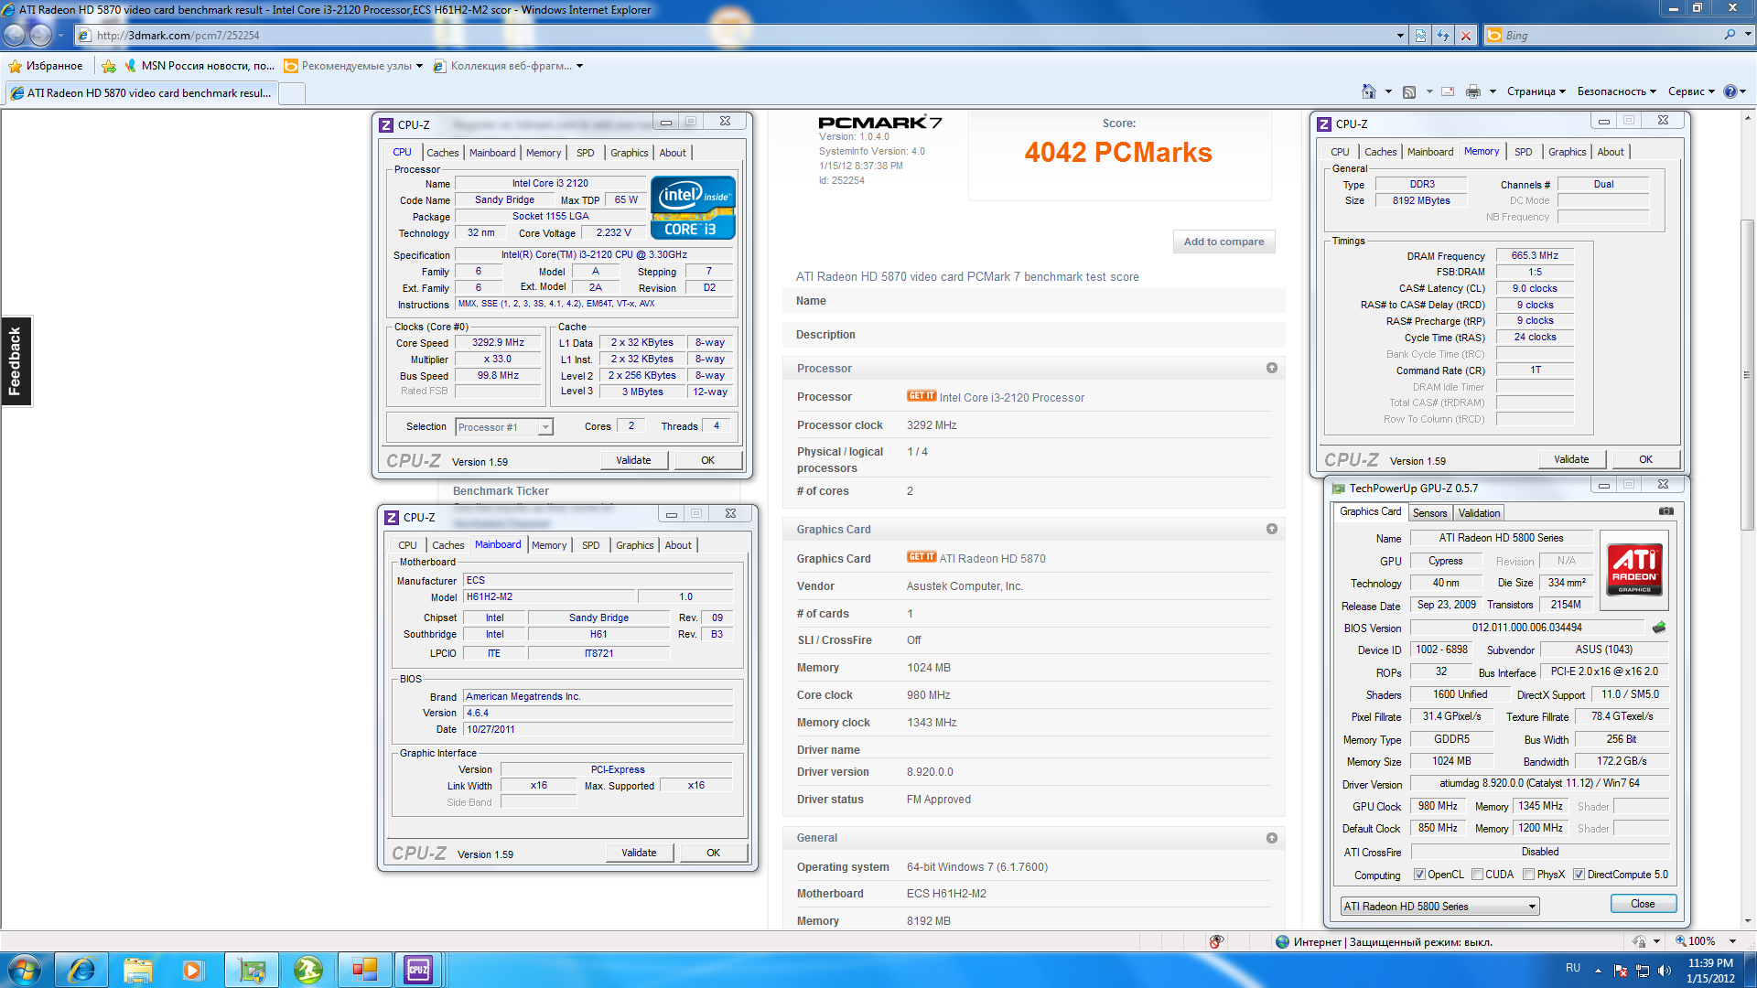Collapse the Graphics Card section on page
This screenshot has width=1757, height=988.
click(x=1271, y=529)
